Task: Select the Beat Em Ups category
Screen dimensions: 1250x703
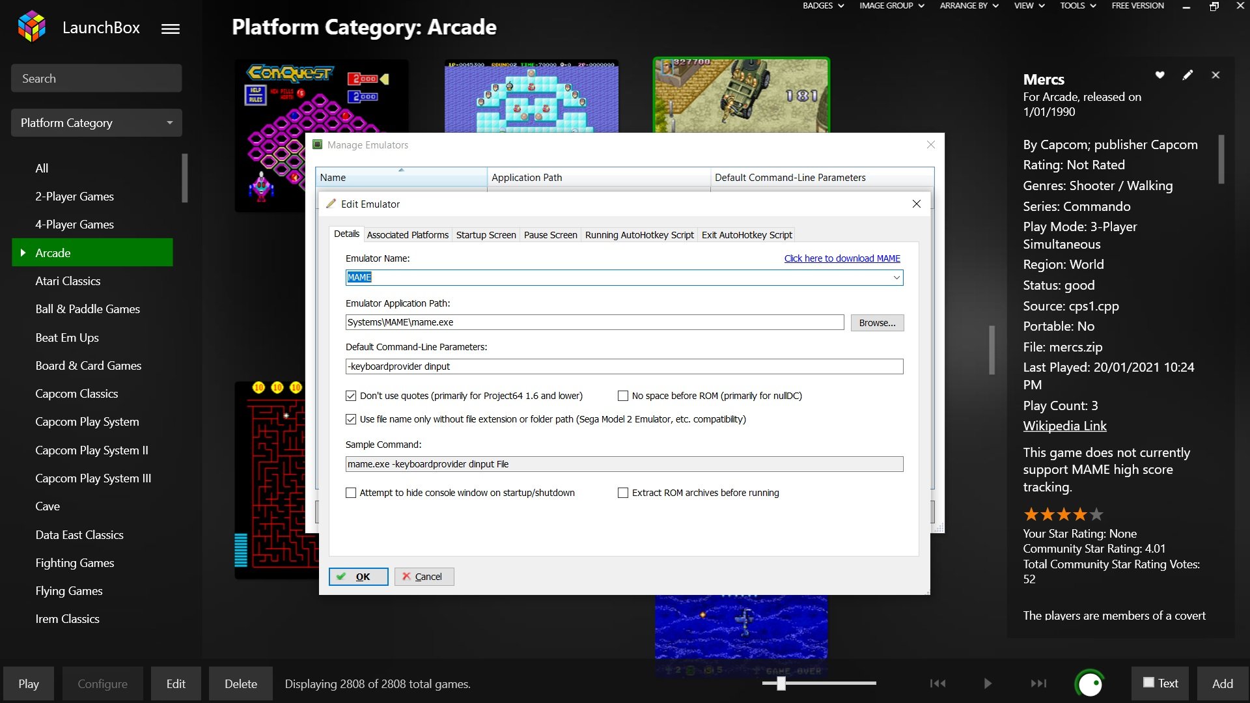Action: 67,337
